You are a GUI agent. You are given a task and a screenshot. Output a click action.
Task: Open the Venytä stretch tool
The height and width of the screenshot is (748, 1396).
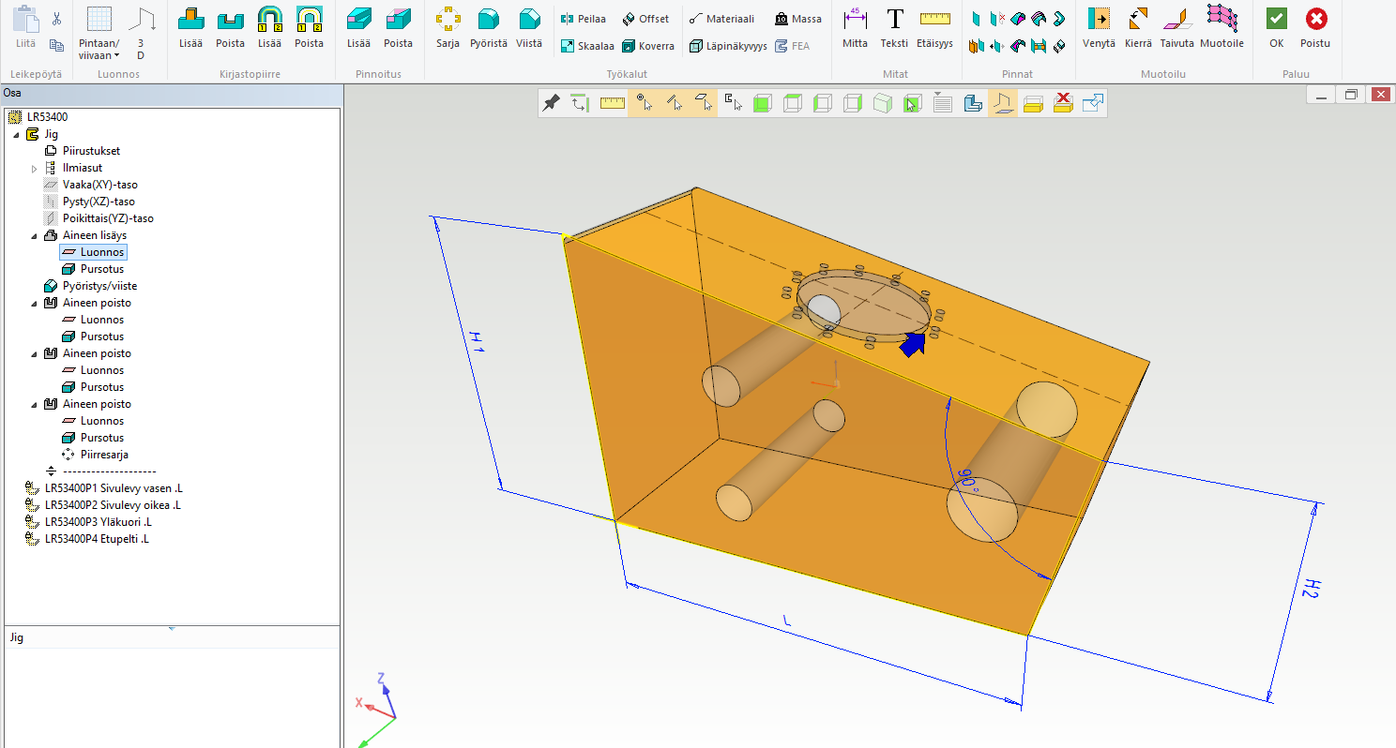(1098, 27)
